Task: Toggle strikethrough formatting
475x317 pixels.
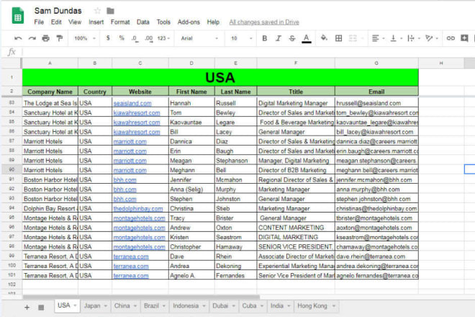Action: tap(292, 38)
